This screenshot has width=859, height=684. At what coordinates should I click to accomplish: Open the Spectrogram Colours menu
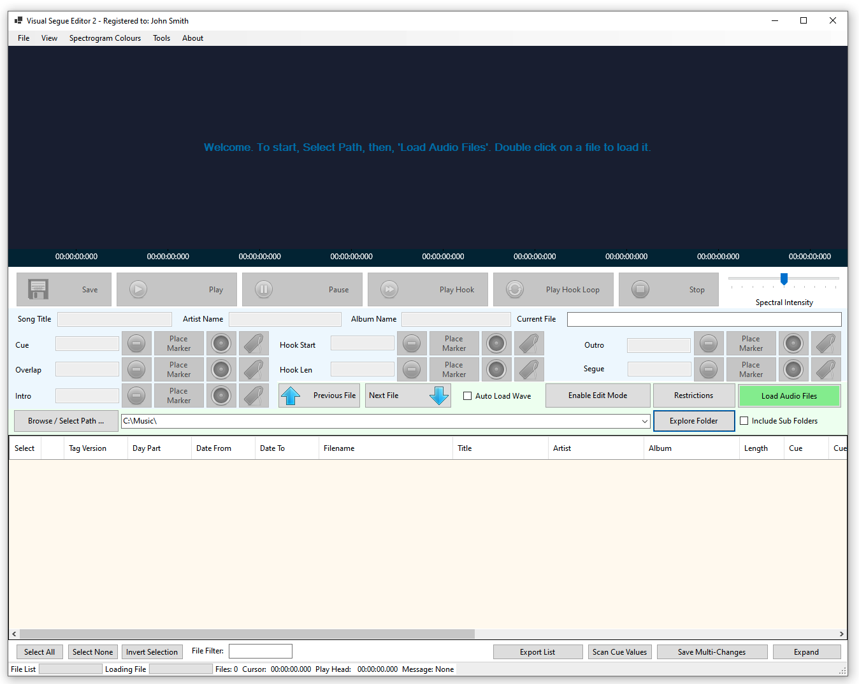click(105, 38)
